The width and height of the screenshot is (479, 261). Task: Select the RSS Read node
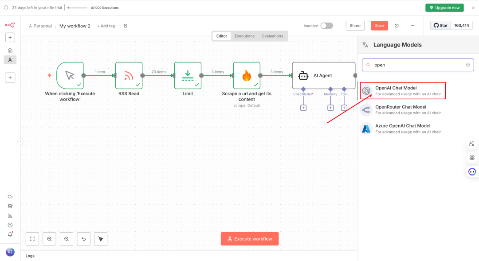(x=129, y=75)
